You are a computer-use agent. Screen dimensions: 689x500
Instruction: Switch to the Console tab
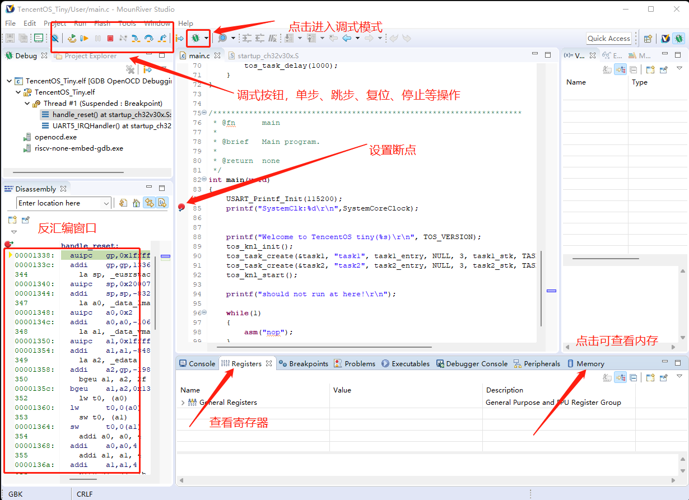197,363
